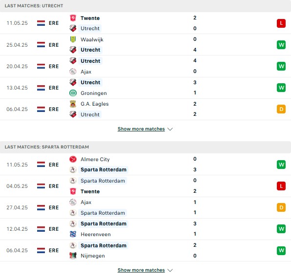This screenshot has height=278, width=291.
Task: Click the Nijmegen club crest
Action: (x=73, y=256)
